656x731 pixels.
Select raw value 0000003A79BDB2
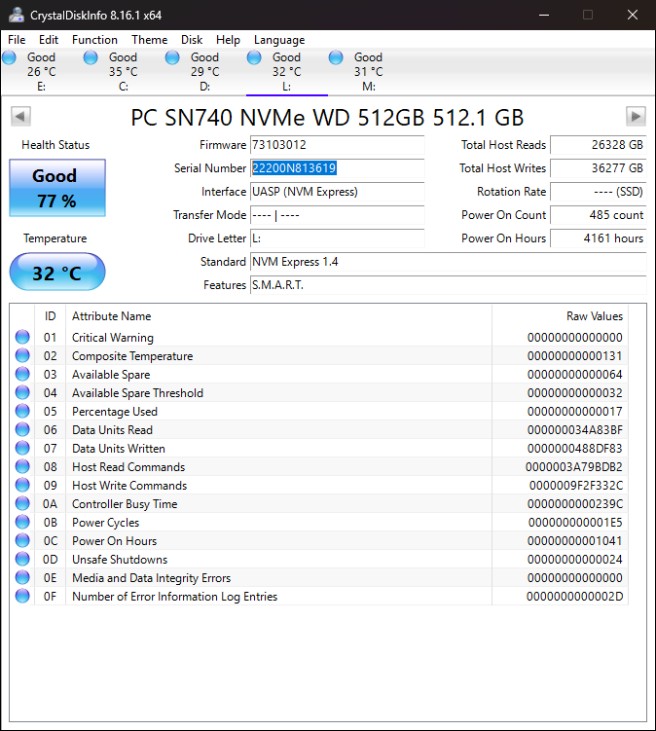(574, 466)
